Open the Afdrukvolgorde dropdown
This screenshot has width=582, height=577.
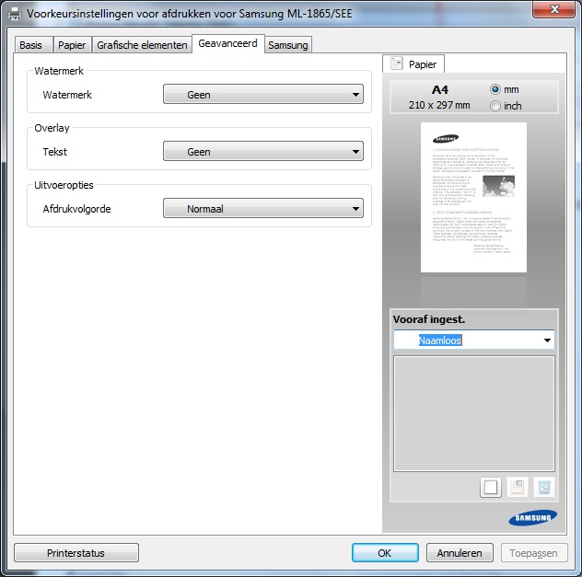pos(262,209)
